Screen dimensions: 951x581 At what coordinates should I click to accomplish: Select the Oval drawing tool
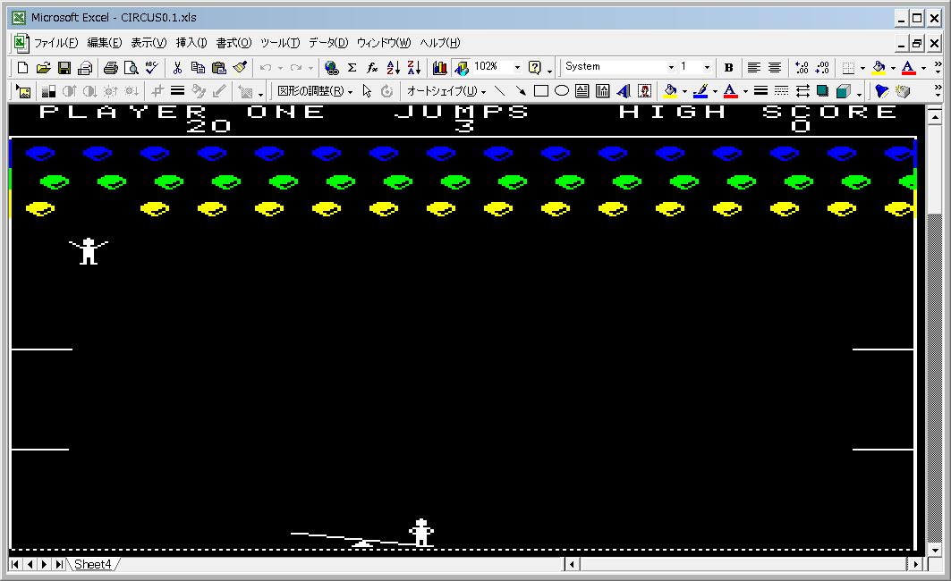click(562, 91)
